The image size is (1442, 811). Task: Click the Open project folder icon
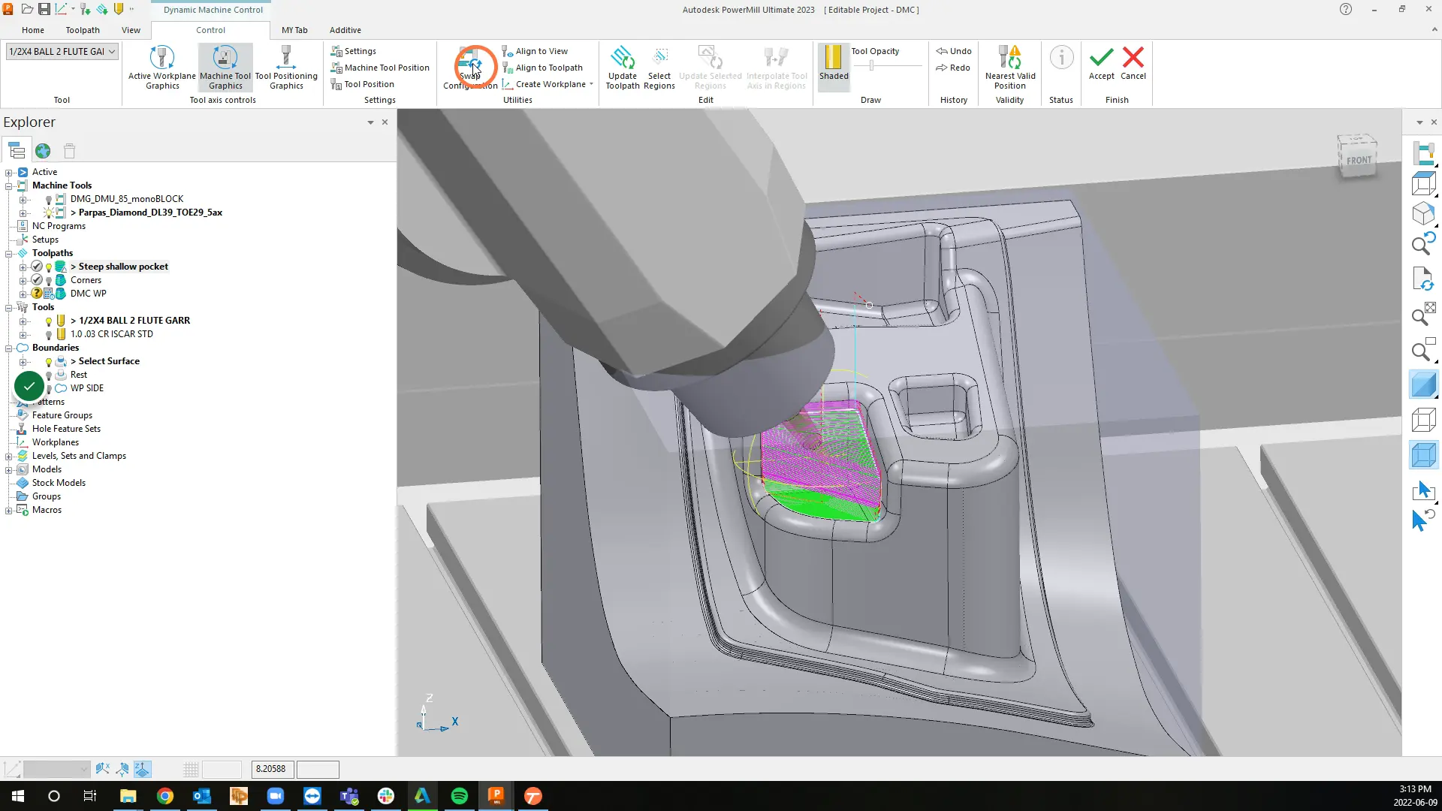click(x=27, y=9)
